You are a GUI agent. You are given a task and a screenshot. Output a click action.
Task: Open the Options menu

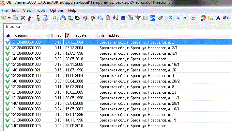tap(57, 10)
